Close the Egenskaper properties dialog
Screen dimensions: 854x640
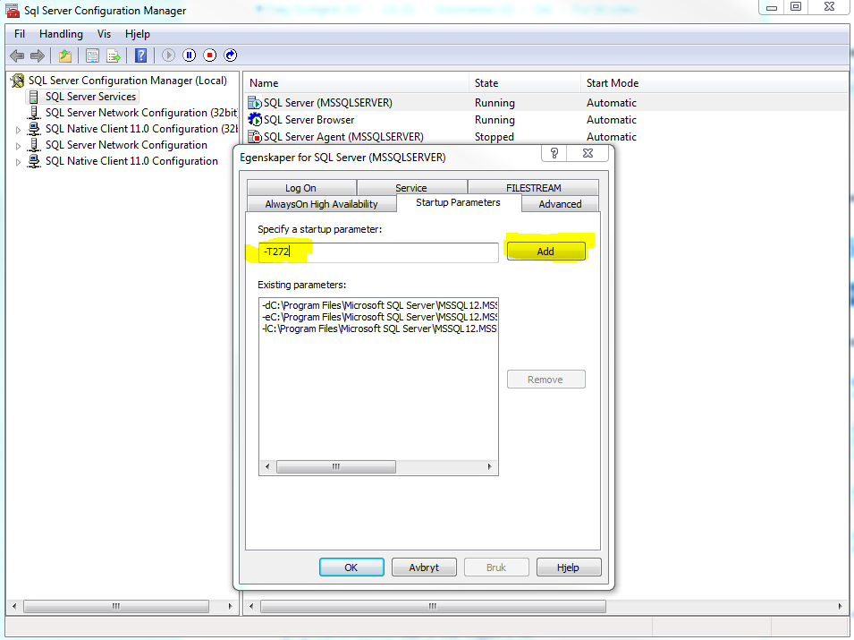coord(588,153)
